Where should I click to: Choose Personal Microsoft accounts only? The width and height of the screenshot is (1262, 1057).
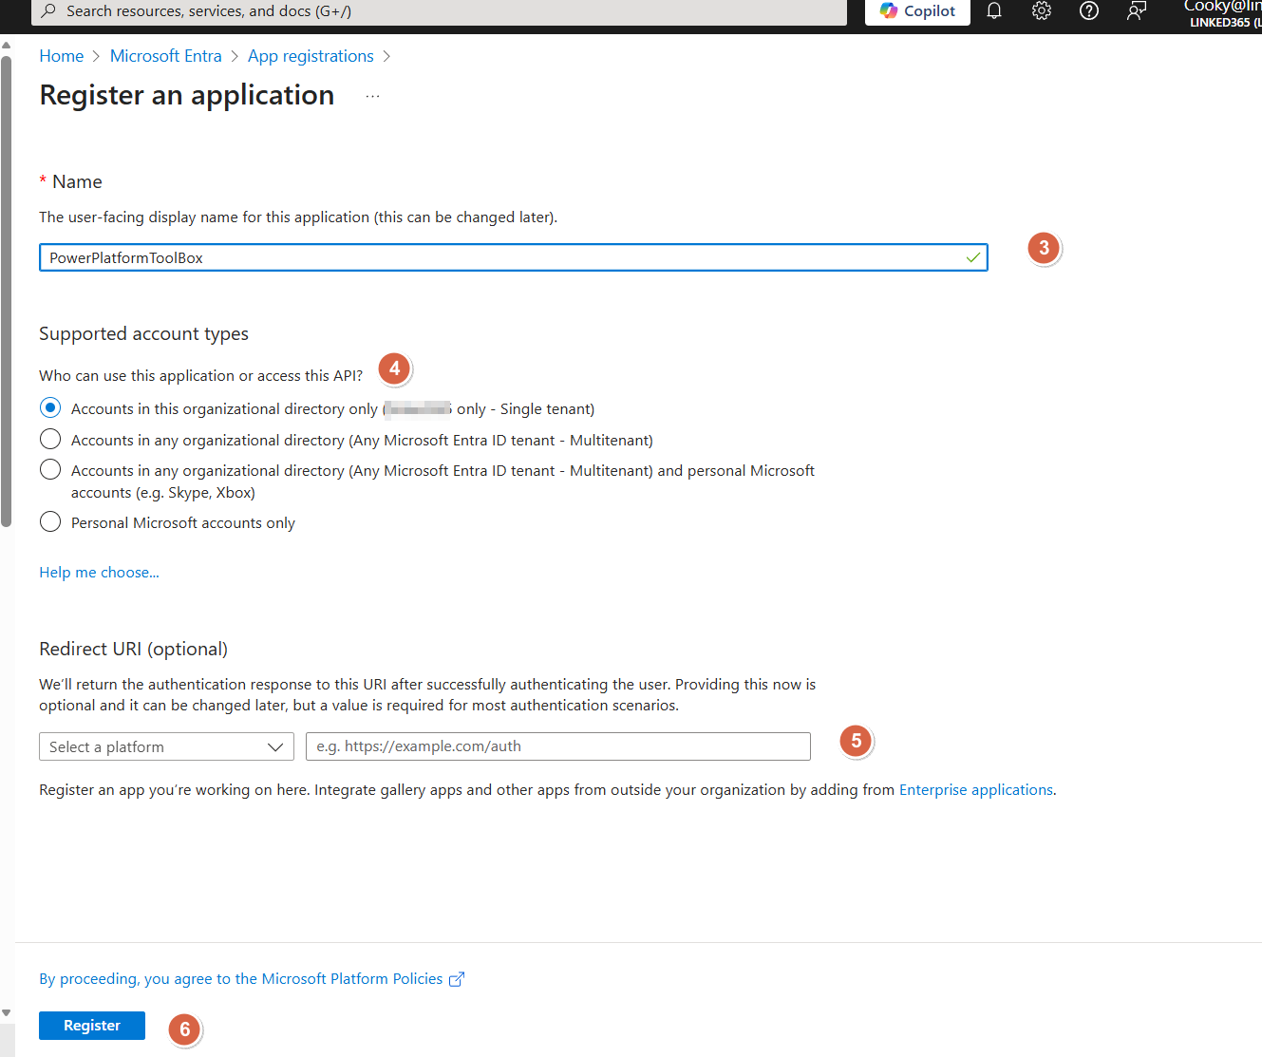coord(49,521)
